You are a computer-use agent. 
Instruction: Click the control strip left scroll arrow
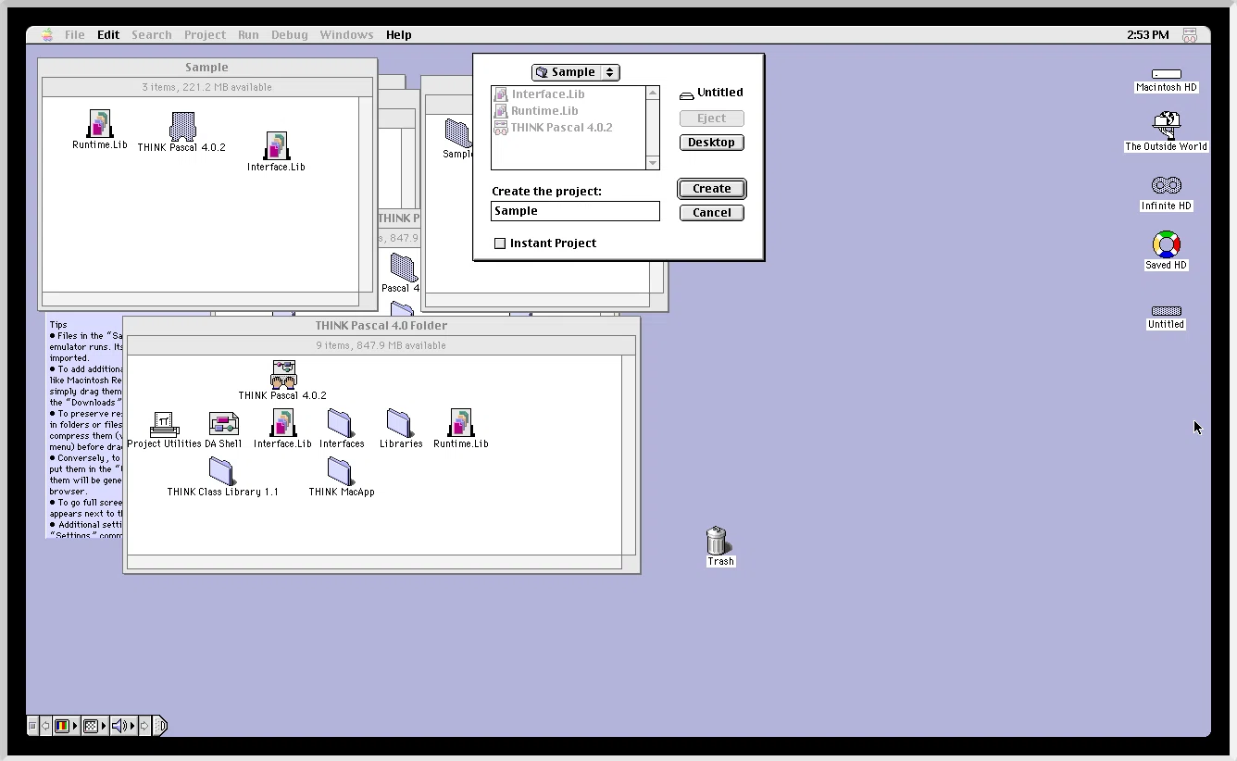[x=45, y=726]
